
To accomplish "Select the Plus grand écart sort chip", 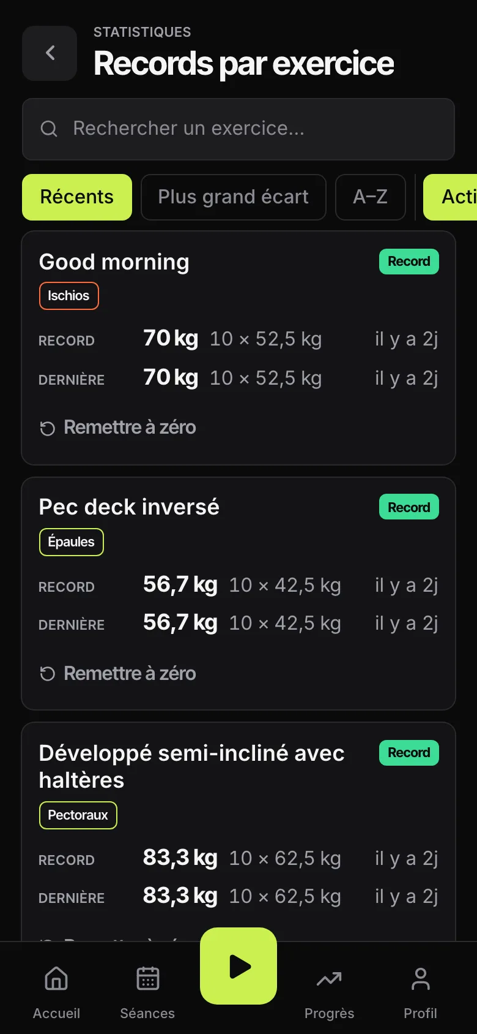I will (x=234, y=197).
